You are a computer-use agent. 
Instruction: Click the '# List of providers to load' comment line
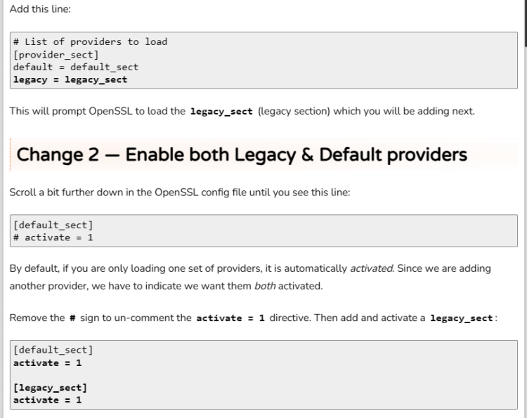(90, 42)
